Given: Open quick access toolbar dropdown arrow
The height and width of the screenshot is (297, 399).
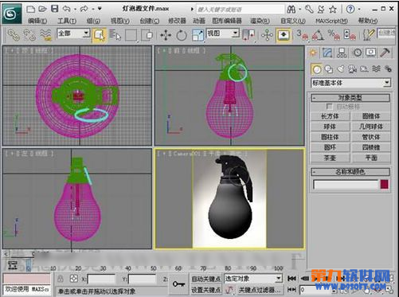Looking at the screenshot, I should (100, 9).
